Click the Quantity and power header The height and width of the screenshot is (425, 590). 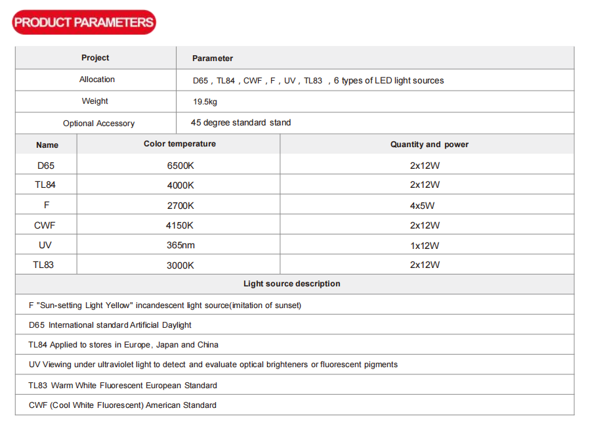point(429,145)
